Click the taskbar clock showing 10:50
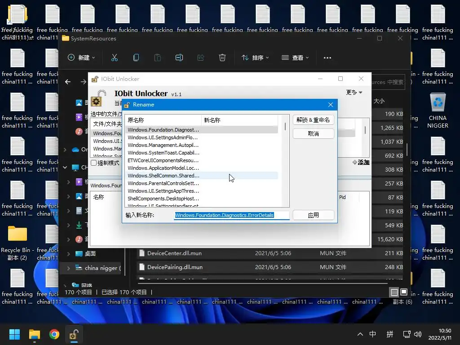 440,334
